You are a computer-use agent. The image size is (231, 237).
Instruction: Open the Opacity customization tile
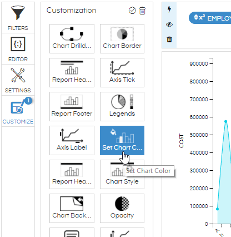pyautogui.click(x=122, y=208)
